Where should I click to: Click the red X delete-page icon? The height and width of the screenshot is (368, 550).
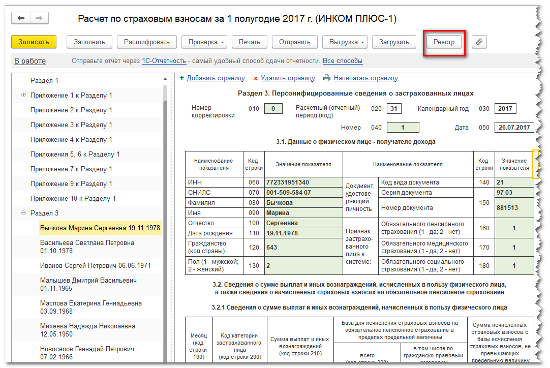click(255, 78)
